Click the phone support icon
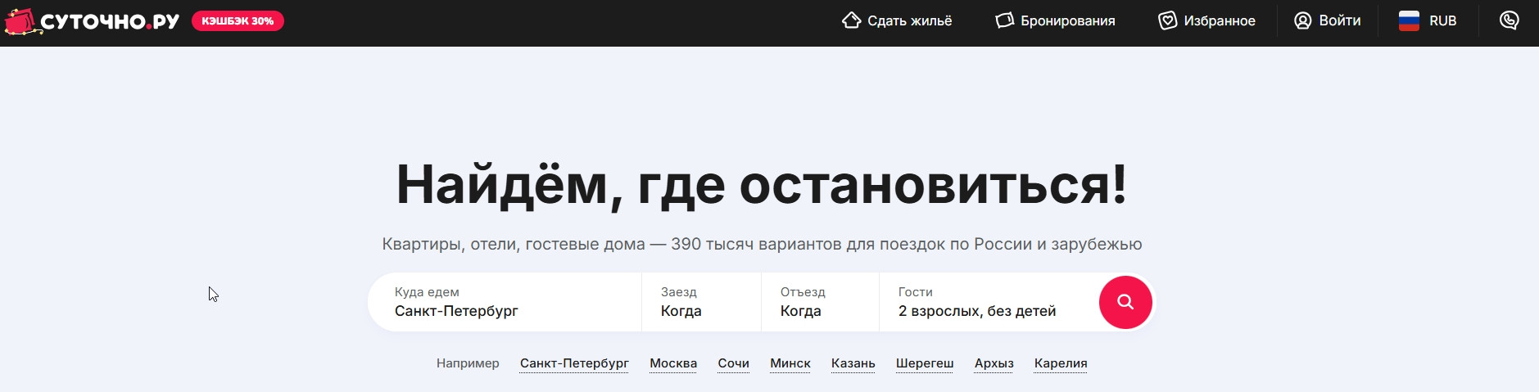This screenshot has width=1539, height=392. click(x=1509, y=20)
